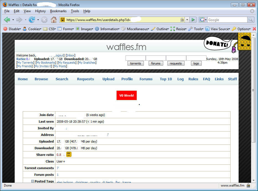
Task: Open the Forward history dropdown arrow
Action: [x=25, y=20]
